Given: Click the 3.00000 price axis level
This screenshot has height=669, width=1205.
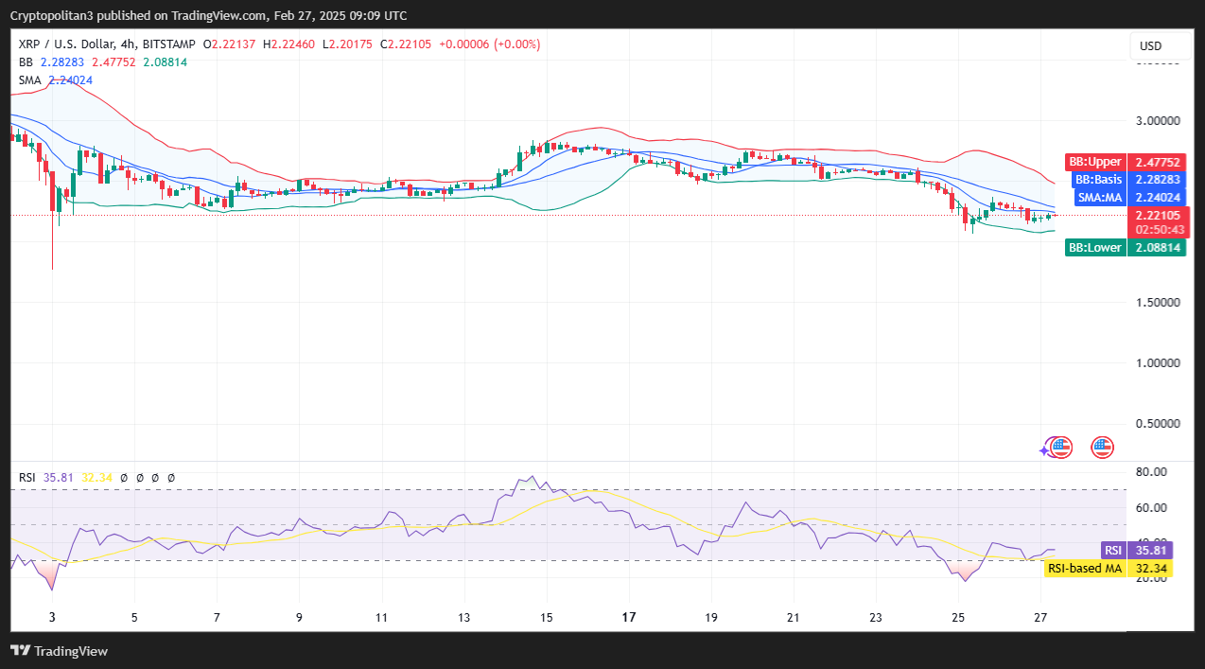Looking at the screenshot, I should point(1157,121).
